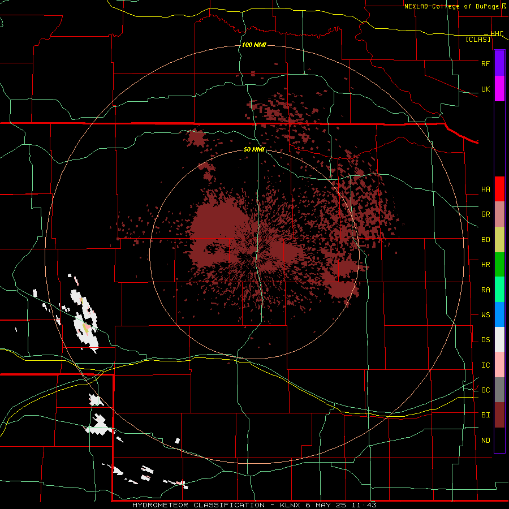Click the dark green HR legend swatch
Viewport: 509px width, 509px height.
499,265
